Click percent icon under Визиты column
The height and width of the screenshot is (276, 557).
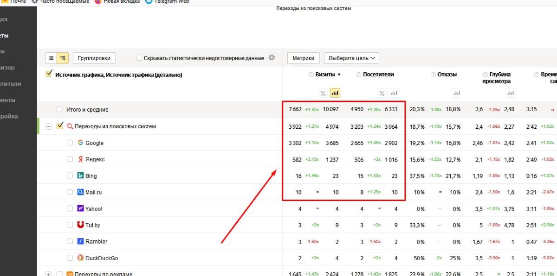323,93
